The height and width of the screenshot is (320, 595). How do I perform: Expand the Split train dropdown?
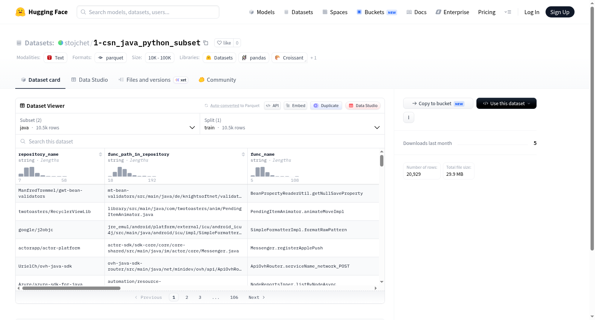pos(292,124)
